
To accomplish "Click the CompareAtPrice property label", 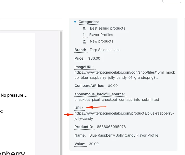I will coord(89,86).
